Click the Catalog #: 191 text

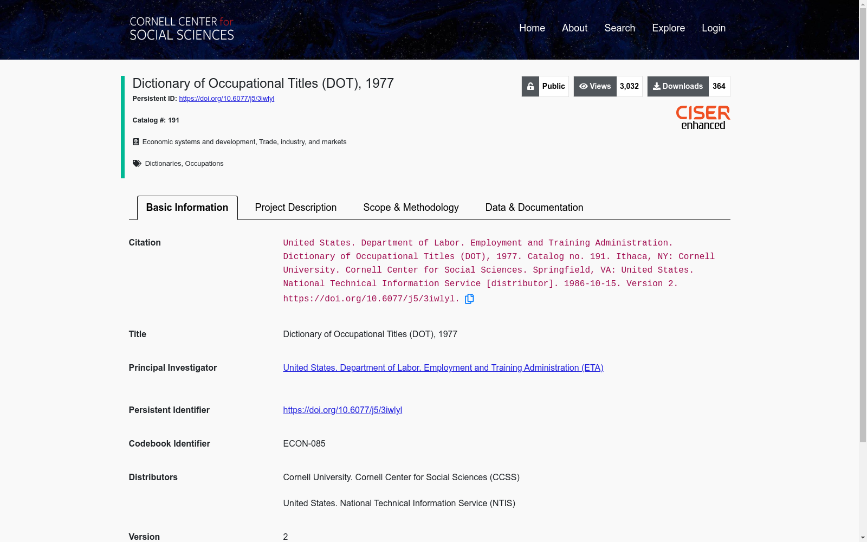pyautogui.click(x=156, y=120)
